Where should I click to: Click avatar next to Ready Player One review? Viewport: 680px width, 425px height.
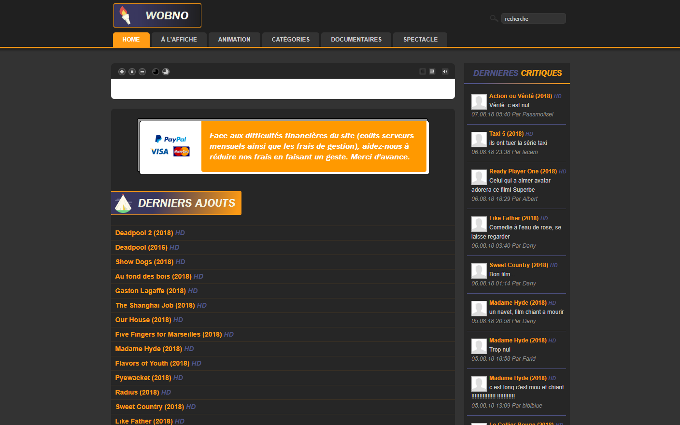point(479,177)
